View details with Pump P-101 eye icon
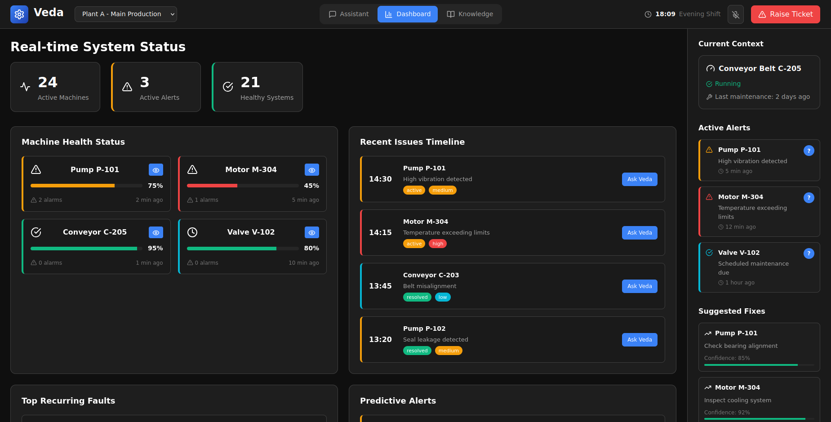 156,170
